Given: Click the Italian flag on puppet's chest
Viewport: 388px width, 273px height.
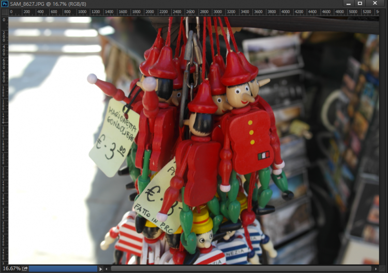Looking at the screenshot, I should (x=264, y=155).
